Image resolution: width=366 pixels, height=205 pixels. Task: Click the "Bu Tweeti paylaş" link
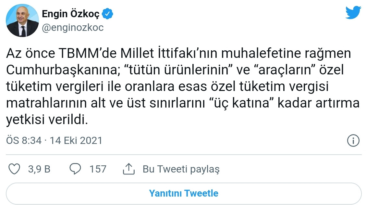181,169
